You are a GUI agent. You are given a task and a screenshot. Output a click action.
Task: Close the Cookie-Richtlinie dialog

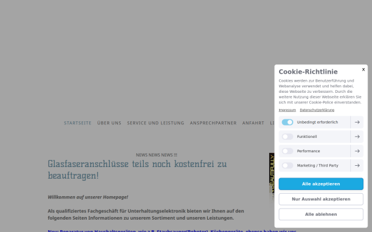[363, 69]
